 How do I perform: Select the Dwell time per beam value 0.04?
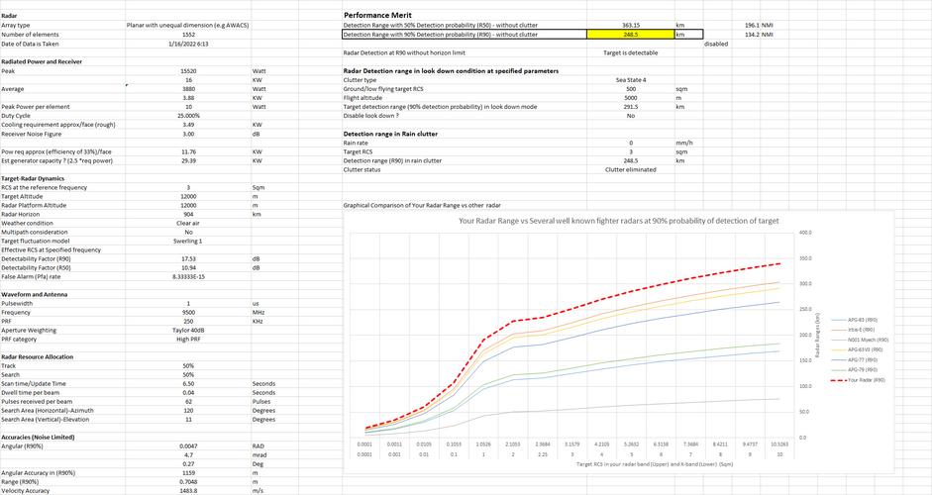188,392
